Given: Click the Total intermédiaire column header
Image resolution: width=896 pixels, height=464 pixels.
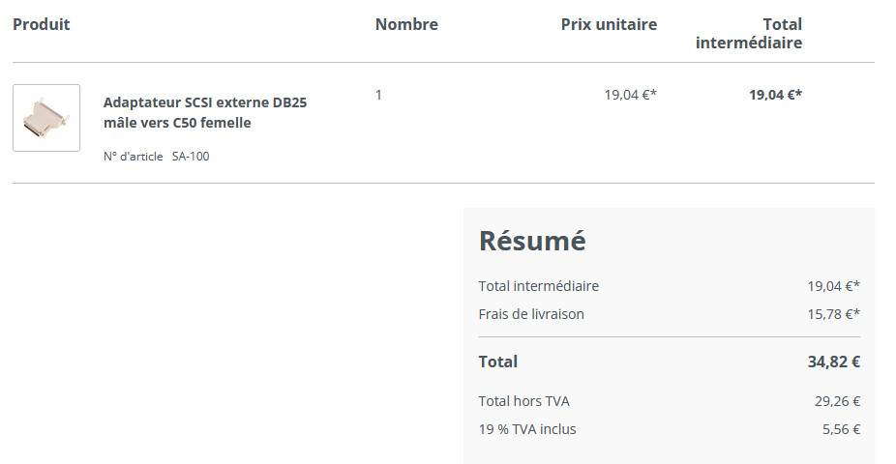Looking at the screenshot, I should tap(749, 33).
